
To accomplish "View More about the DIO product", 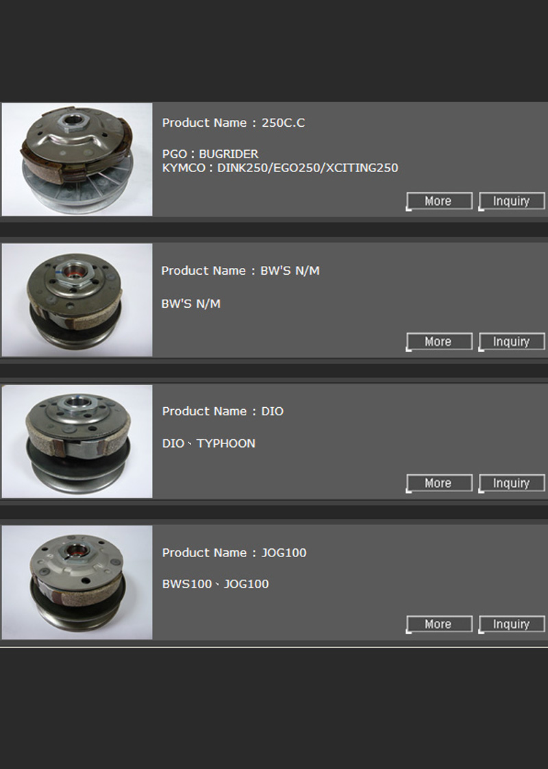I will [x=439, y=483].
